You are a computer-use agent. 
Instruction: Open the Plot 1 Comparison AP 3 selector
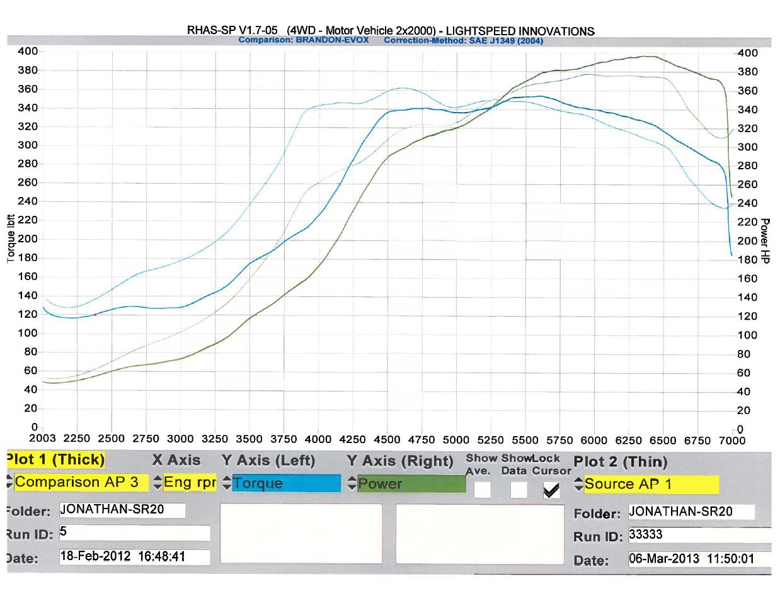coord(81,483)
